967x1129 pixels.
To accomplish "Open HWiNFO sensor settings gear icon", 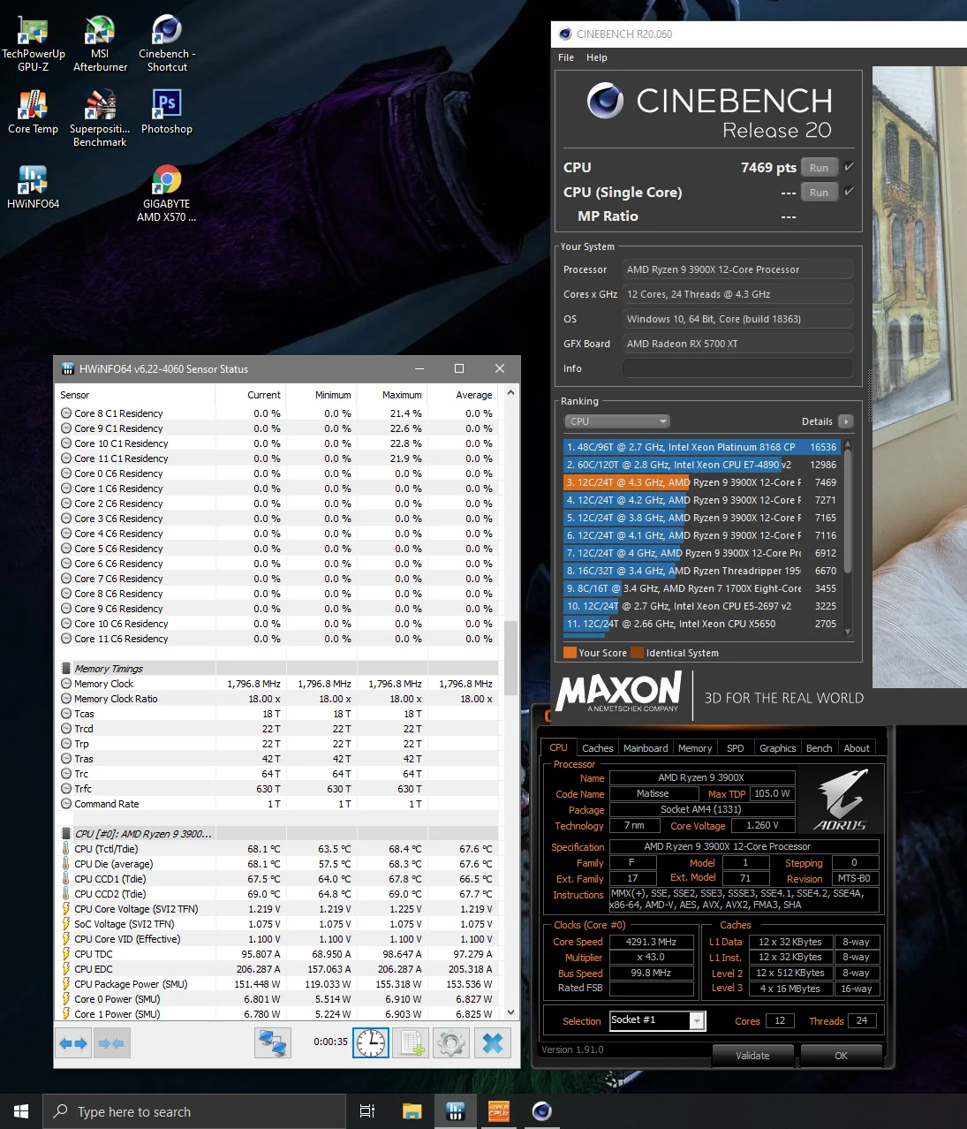I will [451, 1043].
